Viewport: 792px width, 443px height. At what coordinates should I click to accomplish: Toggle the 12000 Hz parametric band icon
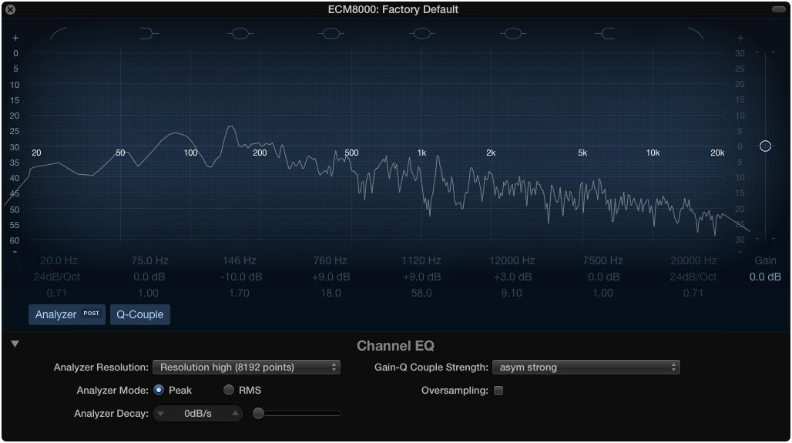click(512, 34)
